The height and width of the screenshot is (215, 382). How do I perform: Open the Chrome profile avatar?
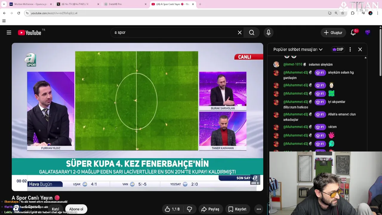[x=370, y=13]
